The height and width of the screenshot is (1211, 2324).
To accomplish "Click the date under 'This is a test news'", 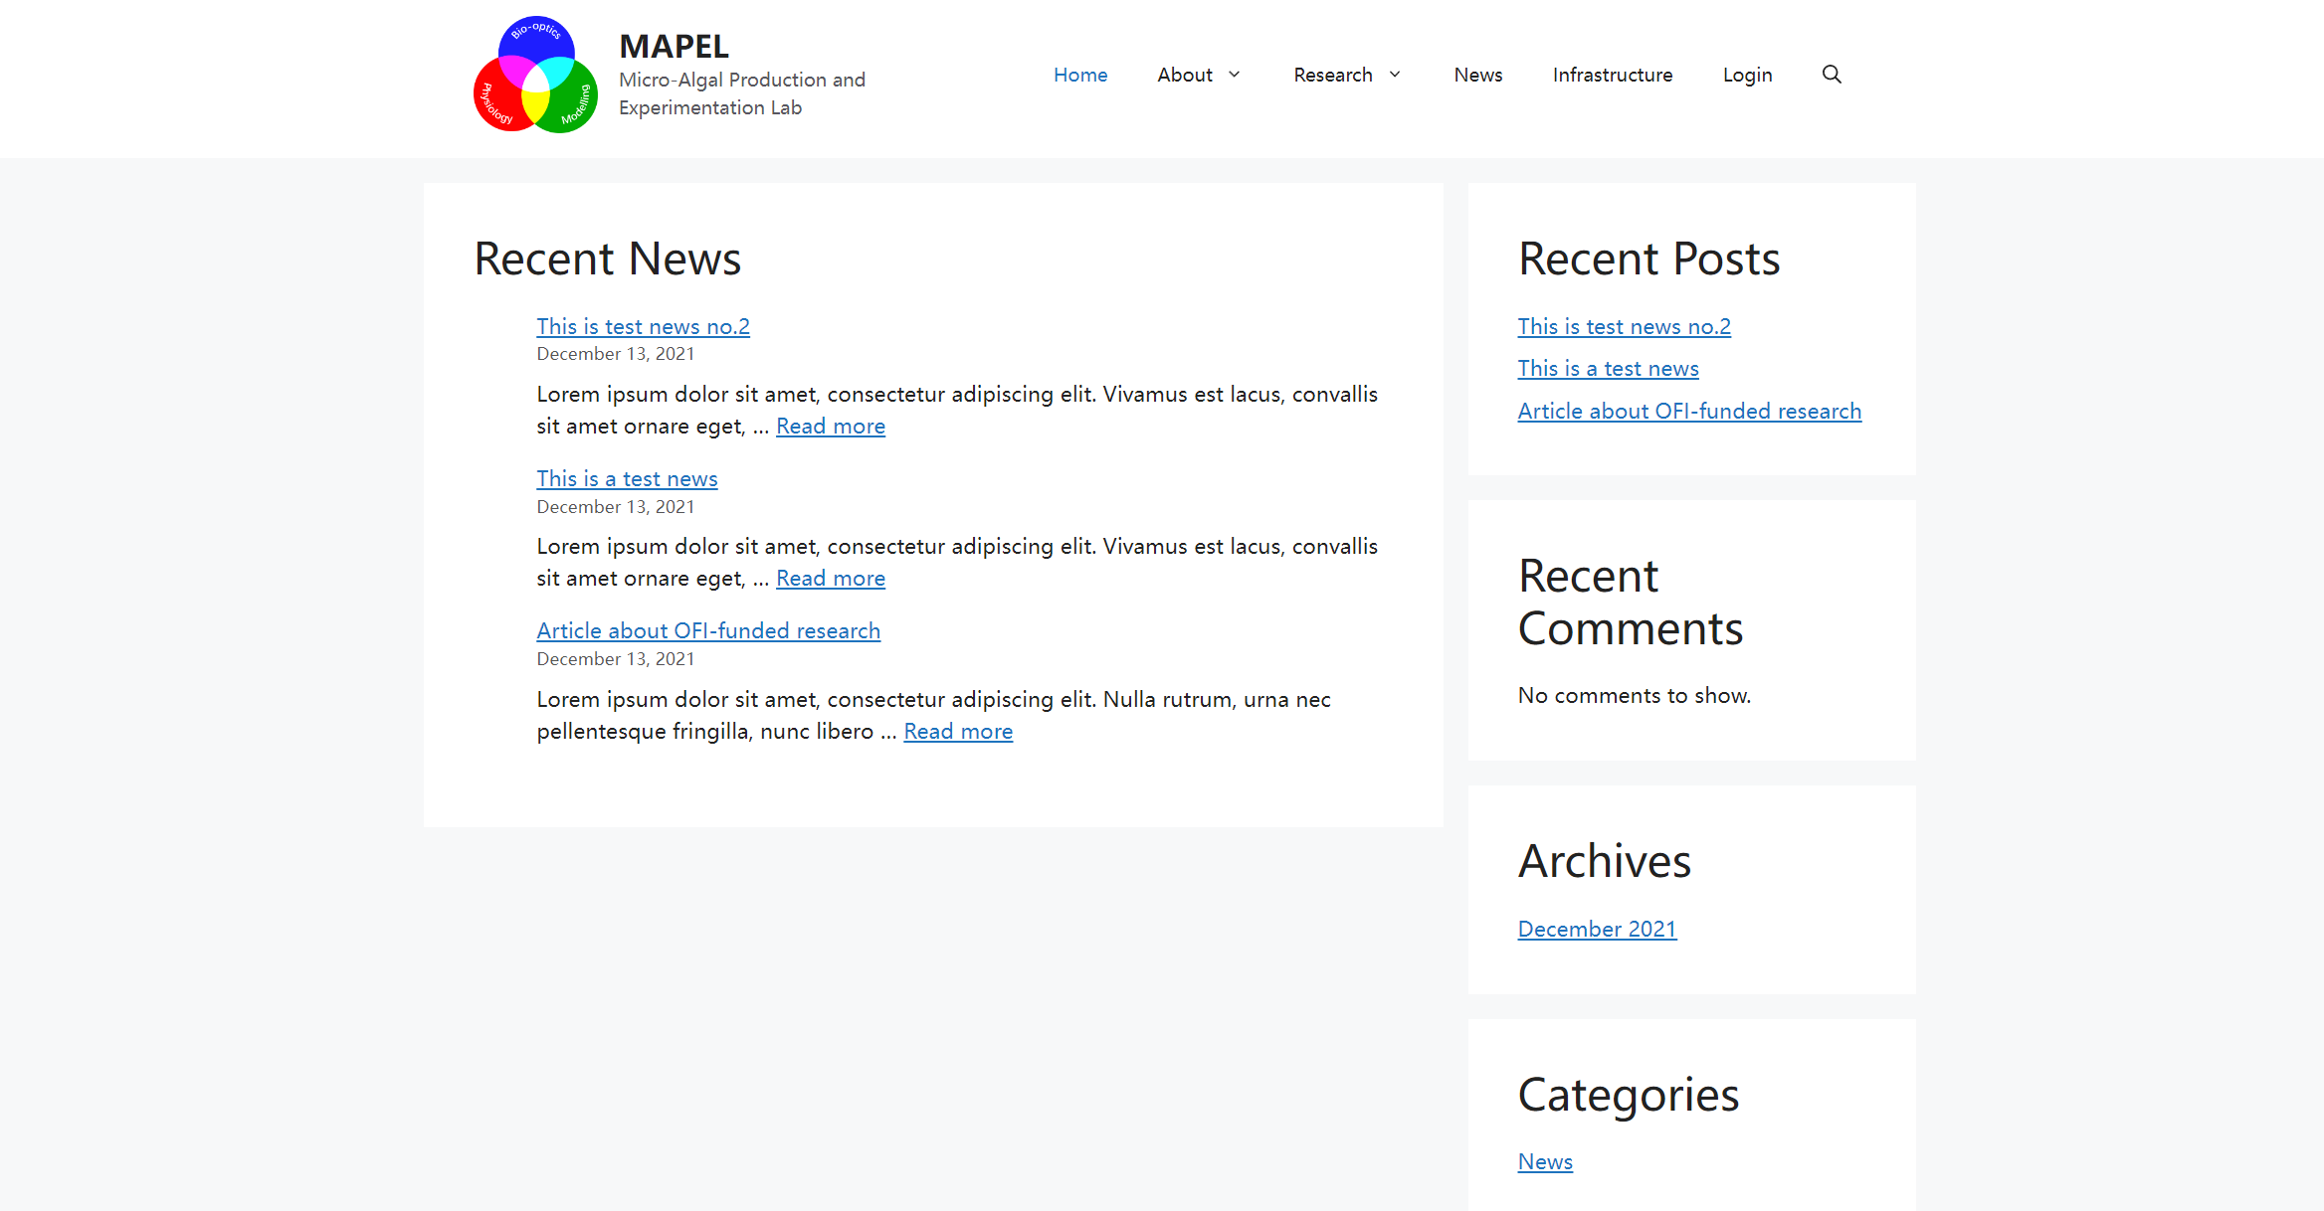I will tap(615, 507).
